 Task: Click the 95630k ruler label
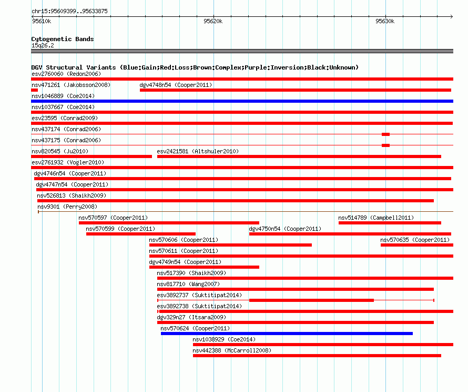(x=385, y=21)
